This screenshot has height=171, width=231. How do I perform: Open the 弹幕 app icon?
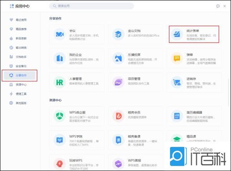177,58
